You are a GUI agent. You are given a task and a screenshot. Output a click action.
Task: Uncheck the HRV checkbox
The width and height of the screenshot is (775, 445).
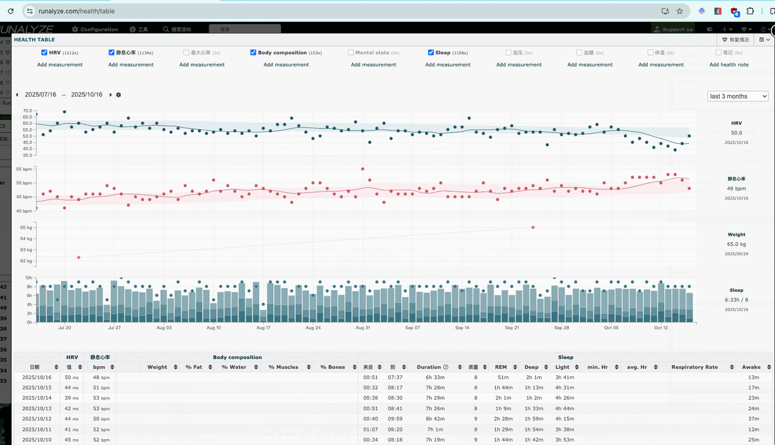[x=44, y=52]
